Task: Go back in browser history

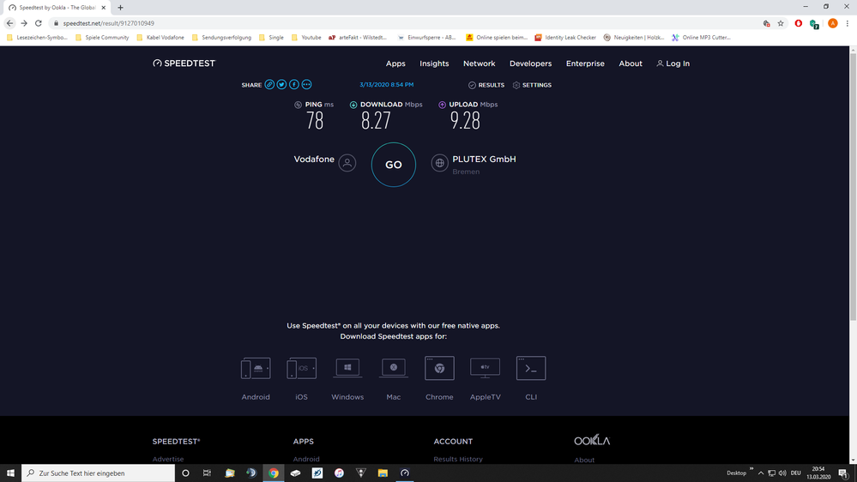Action: pos(9,23)
